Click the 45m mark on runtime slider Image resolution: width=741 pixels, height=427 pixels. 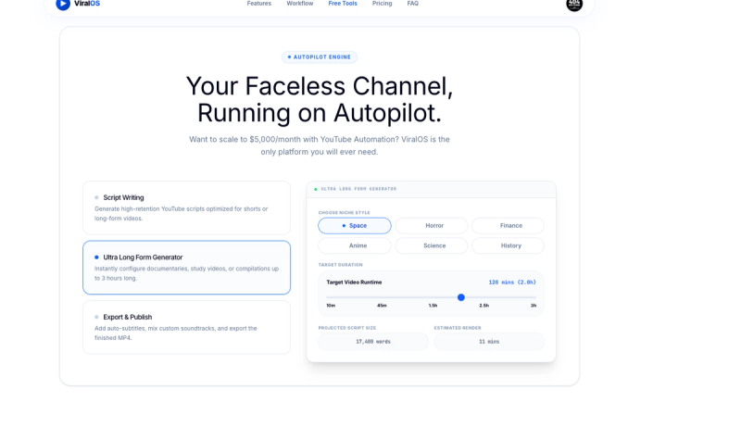pos(382,306)
